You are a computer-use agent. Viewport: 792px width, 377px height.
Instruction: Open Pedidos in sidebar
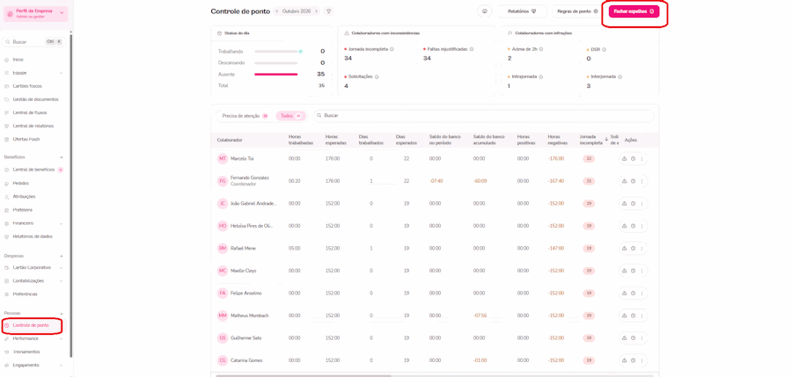click(21, 183)
